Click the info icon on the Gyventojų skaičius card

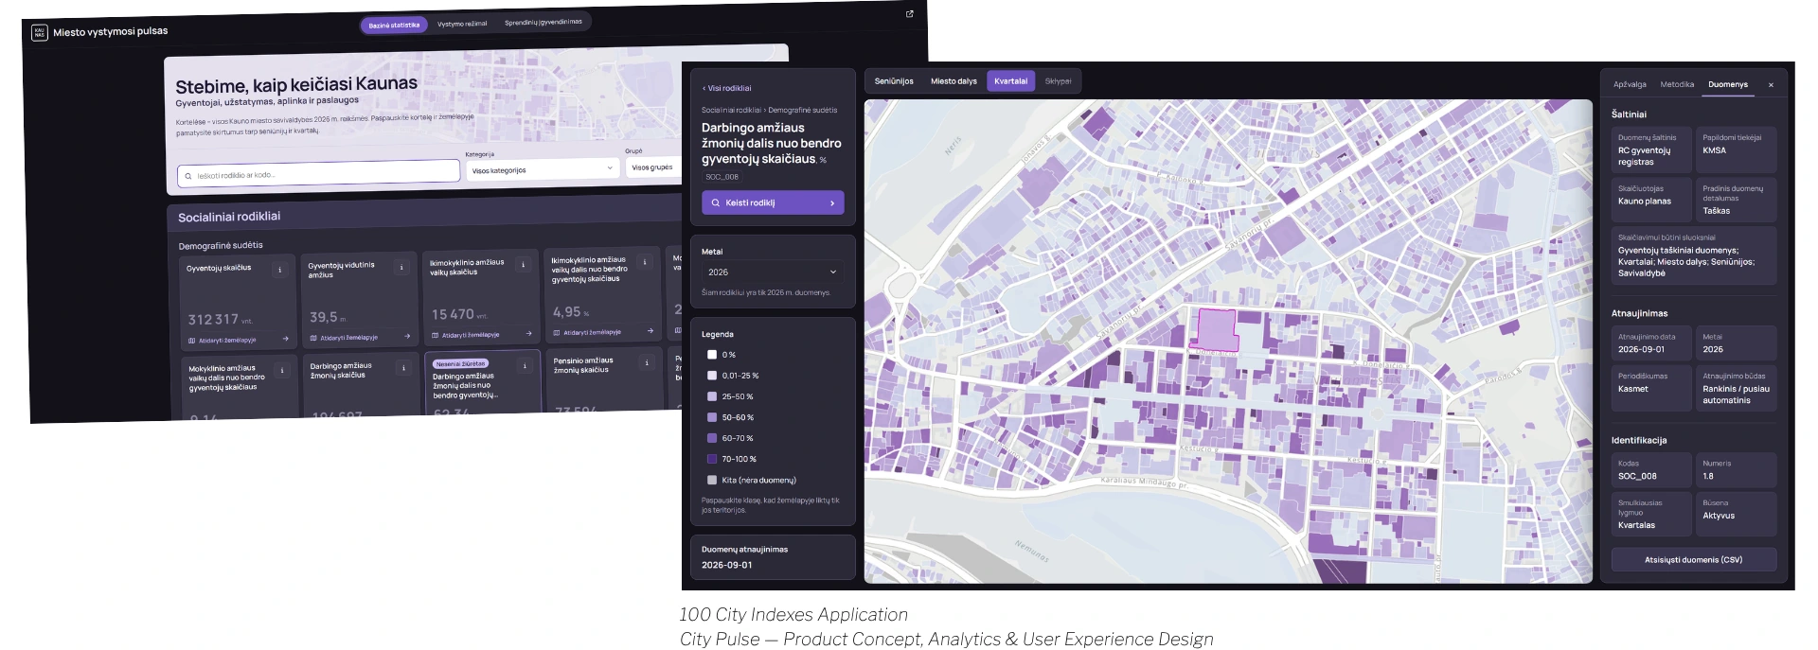tap(279, 270)
